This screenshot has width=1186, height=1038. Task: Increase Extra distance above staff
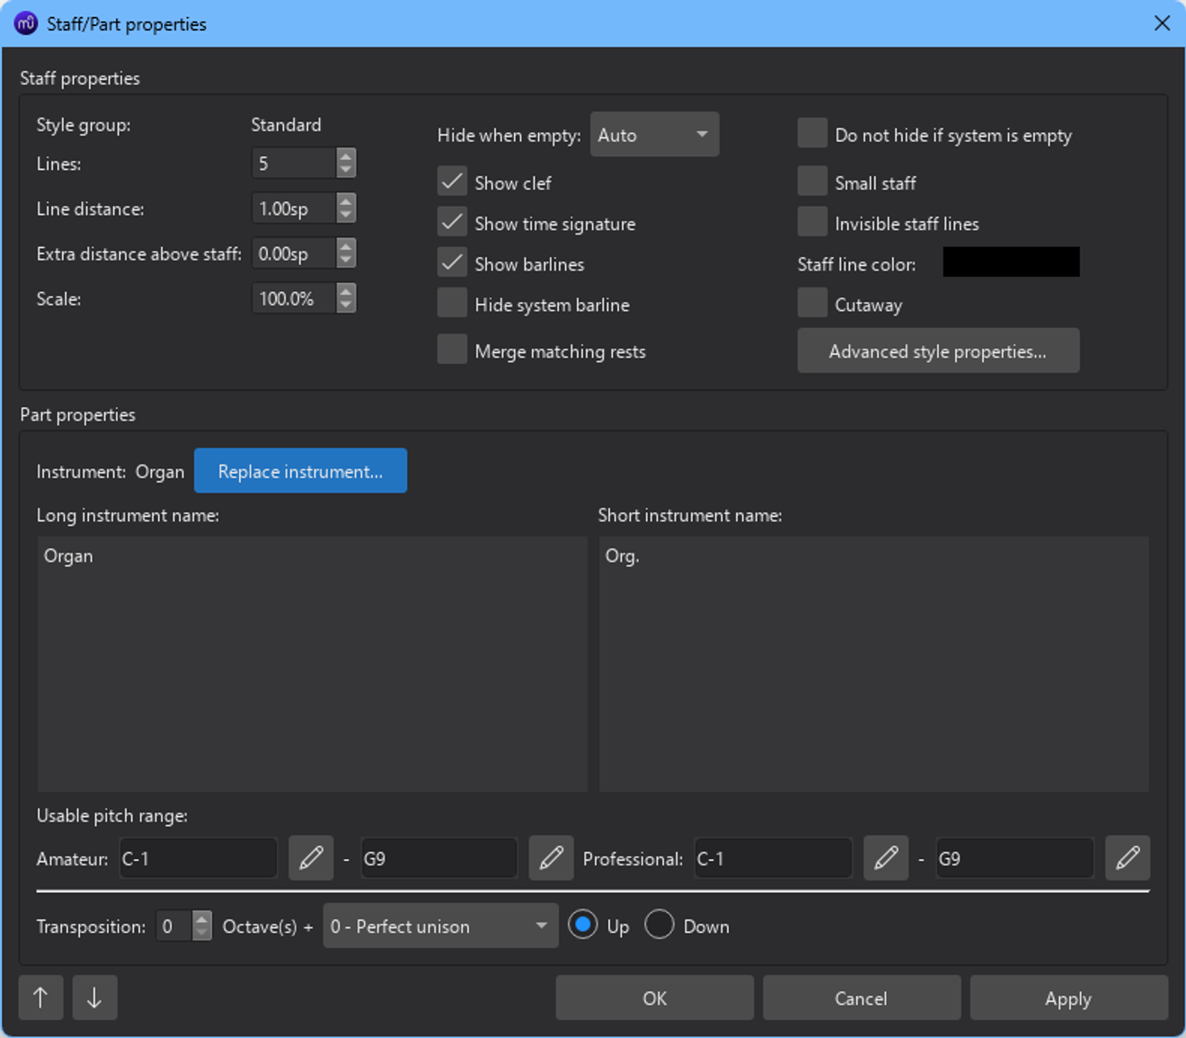point(346,245)
